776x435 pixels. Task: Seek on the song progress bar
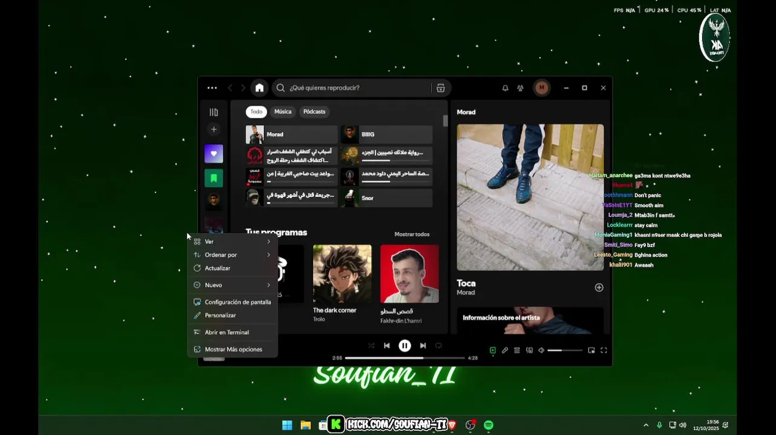405,358
